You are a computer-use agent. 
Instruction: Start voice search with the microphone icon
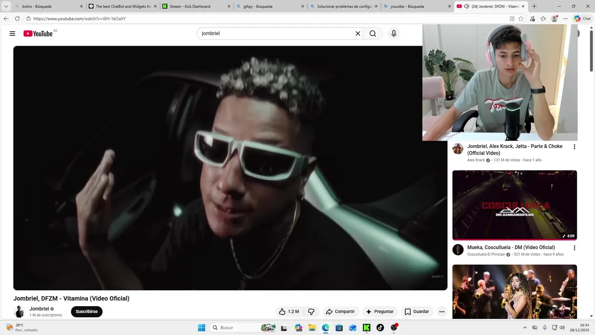(394, 33)
